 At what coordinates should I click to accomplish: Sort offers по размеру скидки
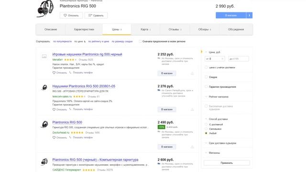[x=122, y=42]
